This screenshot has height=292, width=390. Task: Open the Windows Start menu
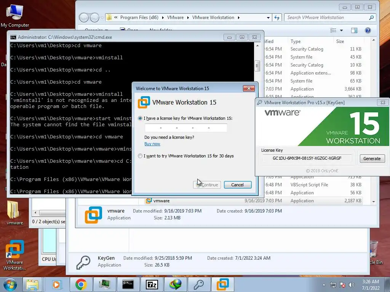click(x=10, y=284)
